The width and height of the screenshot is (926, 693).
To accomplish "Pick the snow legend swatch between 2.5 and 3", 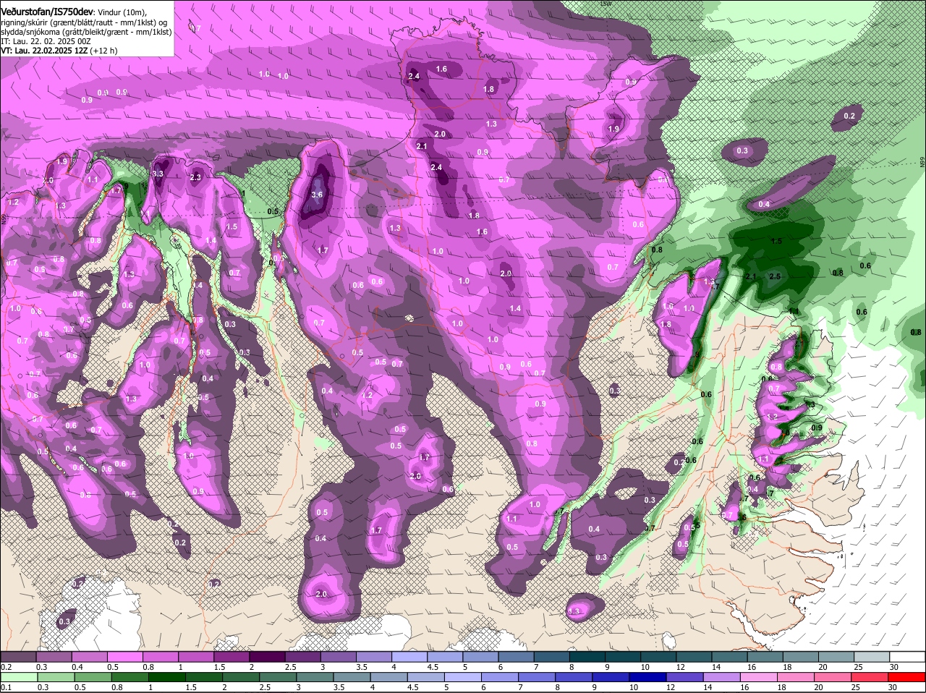I will click(302, 656).
